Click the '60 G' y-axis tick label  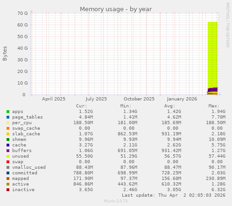[22, 25]
